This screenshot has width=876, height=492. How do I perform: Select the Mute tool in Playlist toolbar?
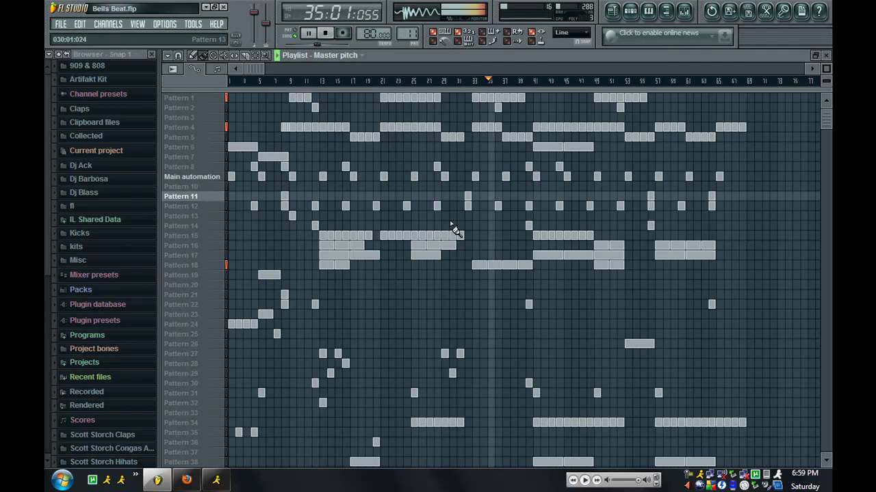coord(224,55)
